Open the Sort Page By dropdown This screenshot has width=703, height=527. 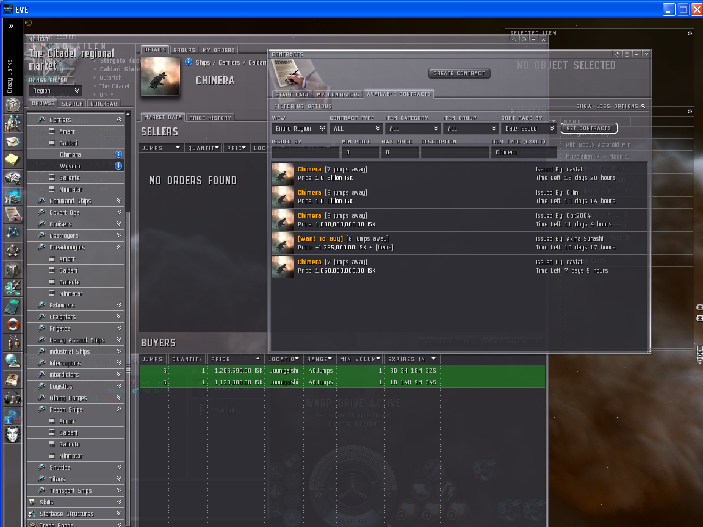(x=528, y=129)
